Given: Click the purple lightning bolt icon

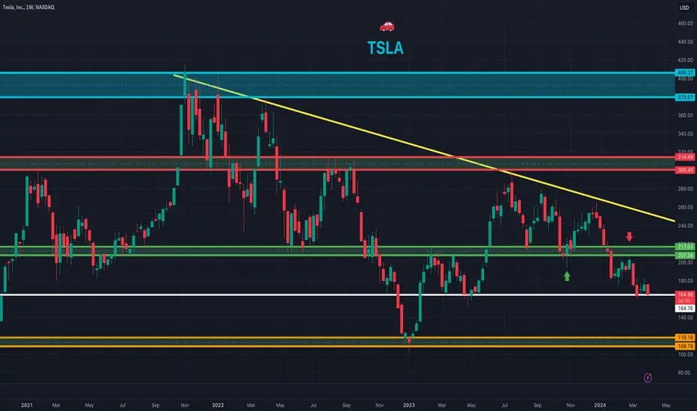Looking at the screenshot, I should (648, 377).
